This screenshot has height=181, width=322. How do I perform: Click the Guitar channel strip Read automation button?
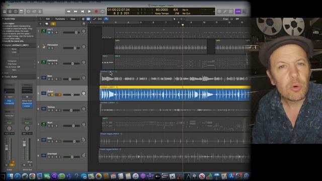pos(9,123)
